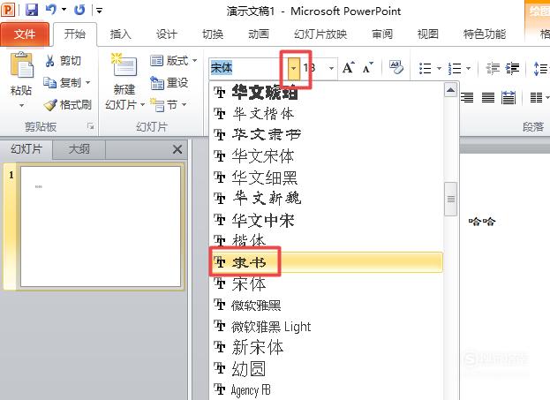Choose the 华文宋体 font
This screenshot has height=400, width=550.
(327, 156)
